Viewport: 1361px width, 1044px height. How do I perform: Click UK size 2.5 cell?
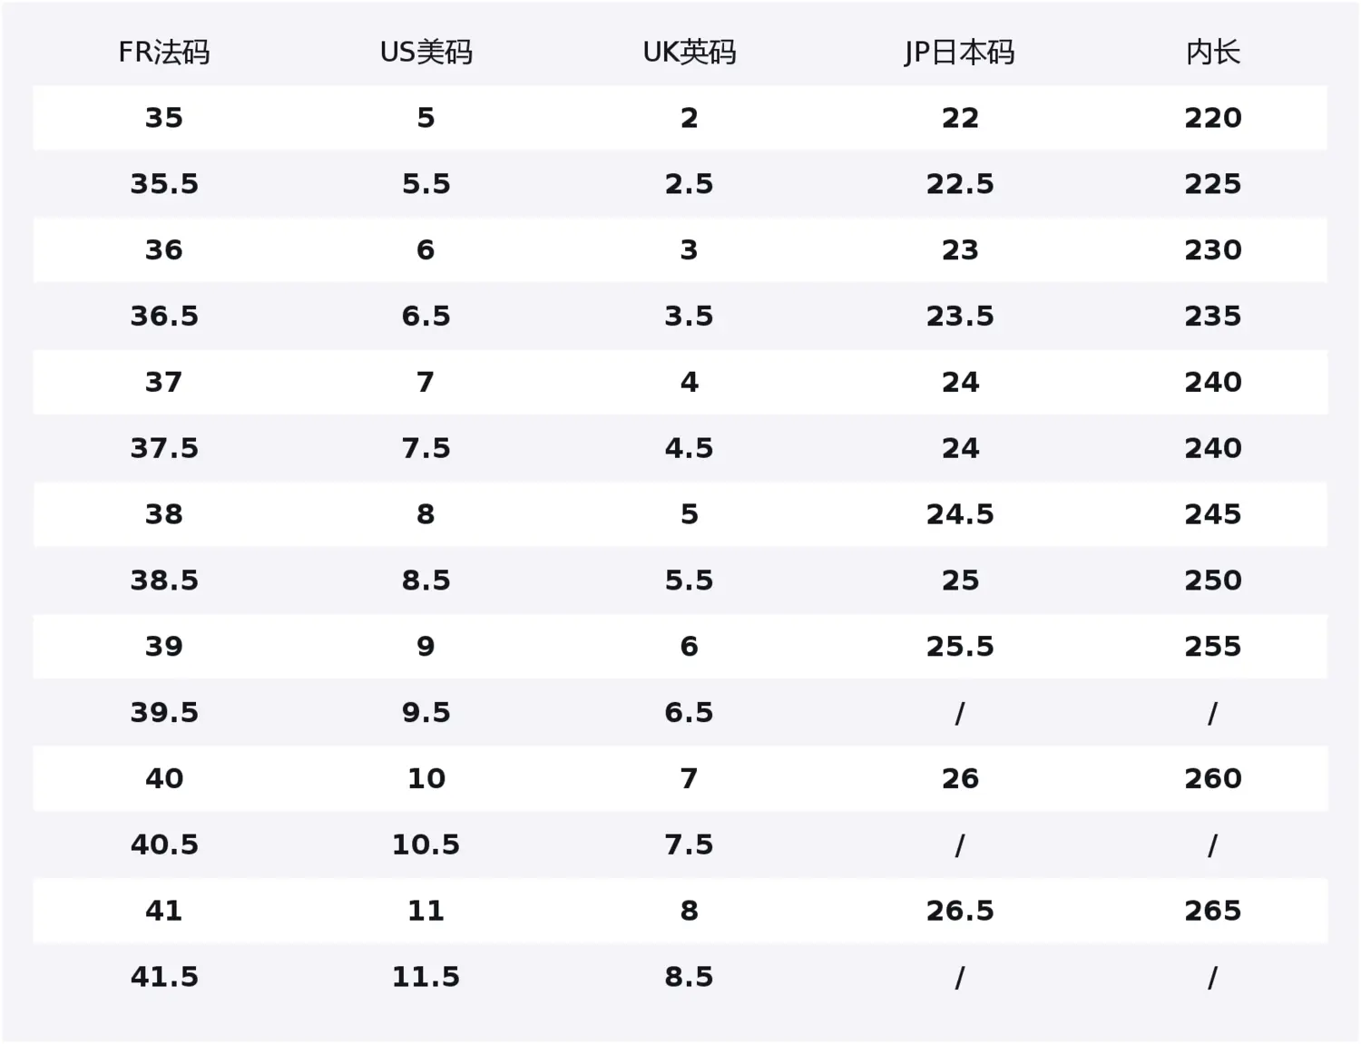point(690,184)
